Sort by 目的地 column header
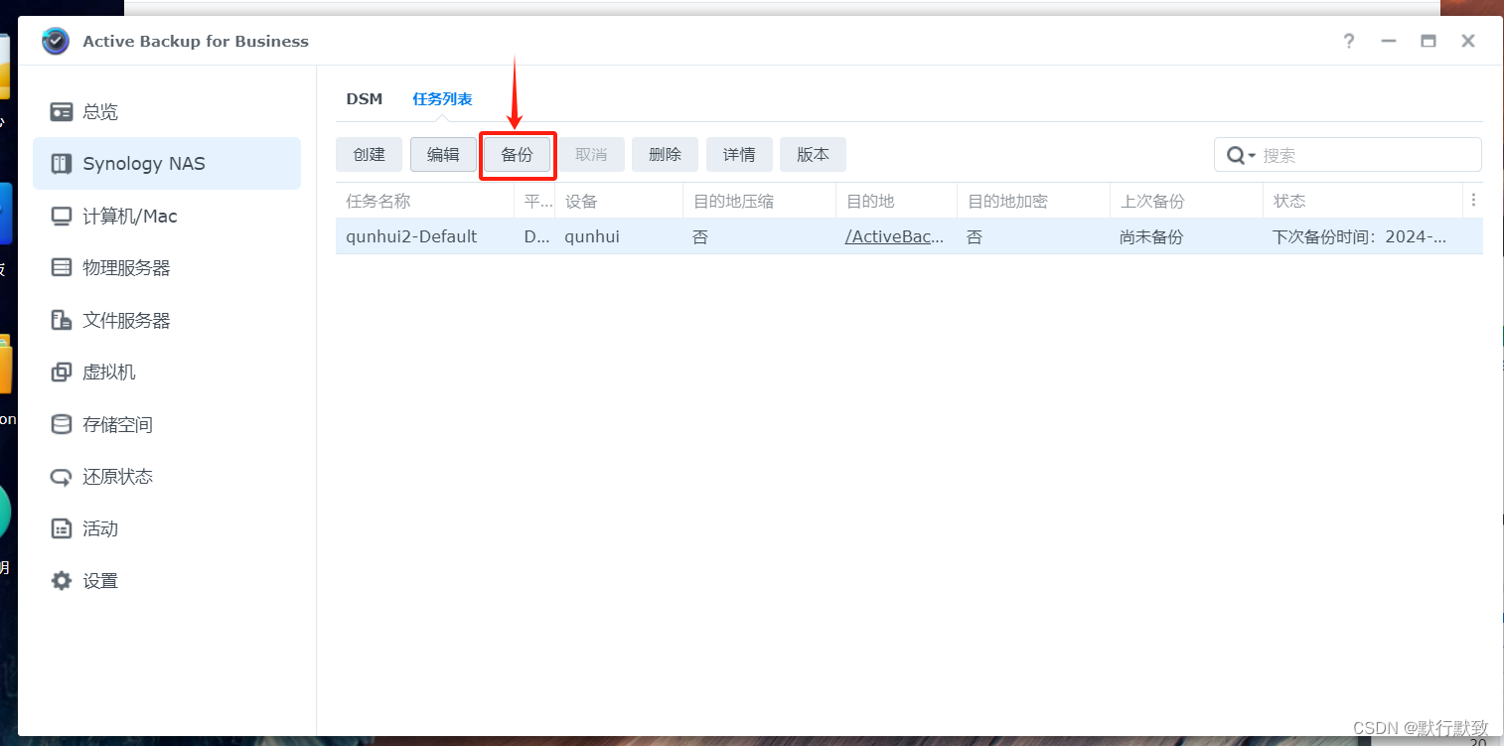Image resolution: width=1504 pixels, height=746 pixels. (896, 201)
